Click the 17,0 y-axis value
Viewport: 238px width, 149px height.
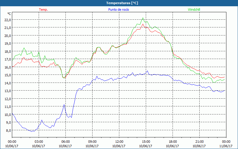coord(8,59)
